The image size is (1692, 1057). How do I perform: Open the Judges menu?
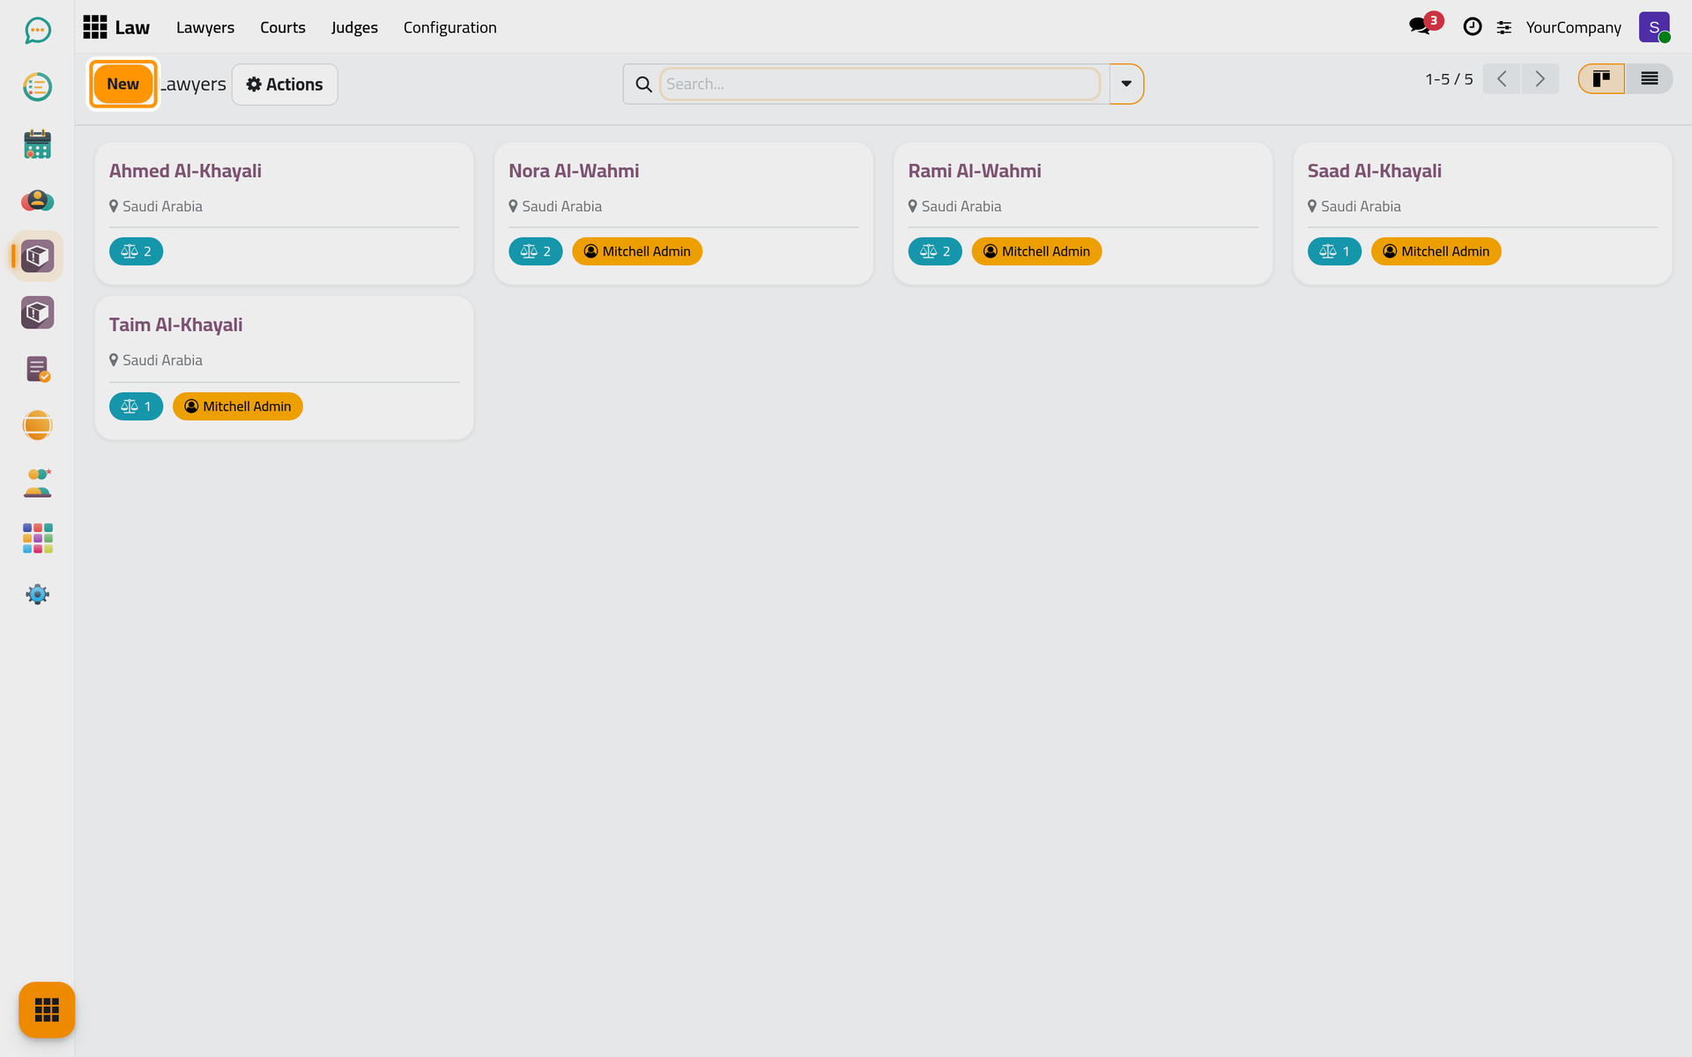click(x=354, y=27)
